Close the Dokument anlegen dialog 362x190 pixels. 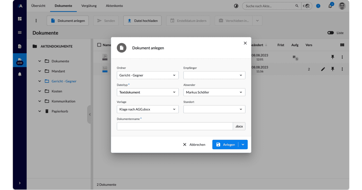[x=245, y=43]
